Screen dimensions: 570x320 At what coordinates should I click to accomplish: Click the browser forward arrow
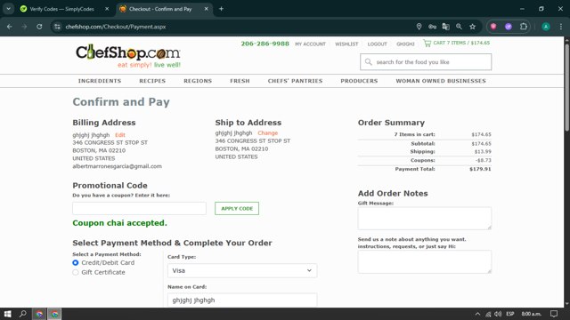point(24,27)
